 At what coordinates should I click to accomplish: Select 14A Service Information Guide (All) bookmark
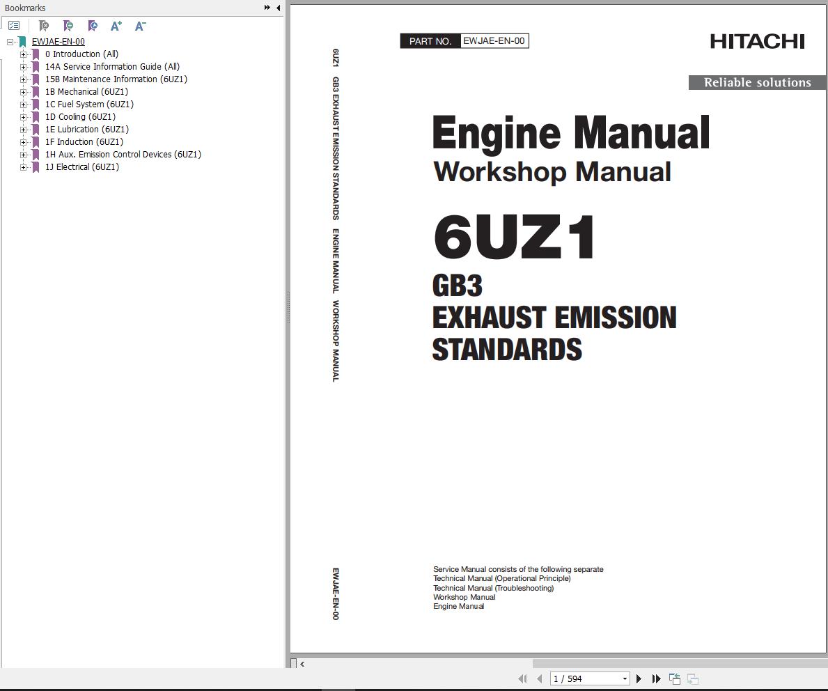[113, 67]
